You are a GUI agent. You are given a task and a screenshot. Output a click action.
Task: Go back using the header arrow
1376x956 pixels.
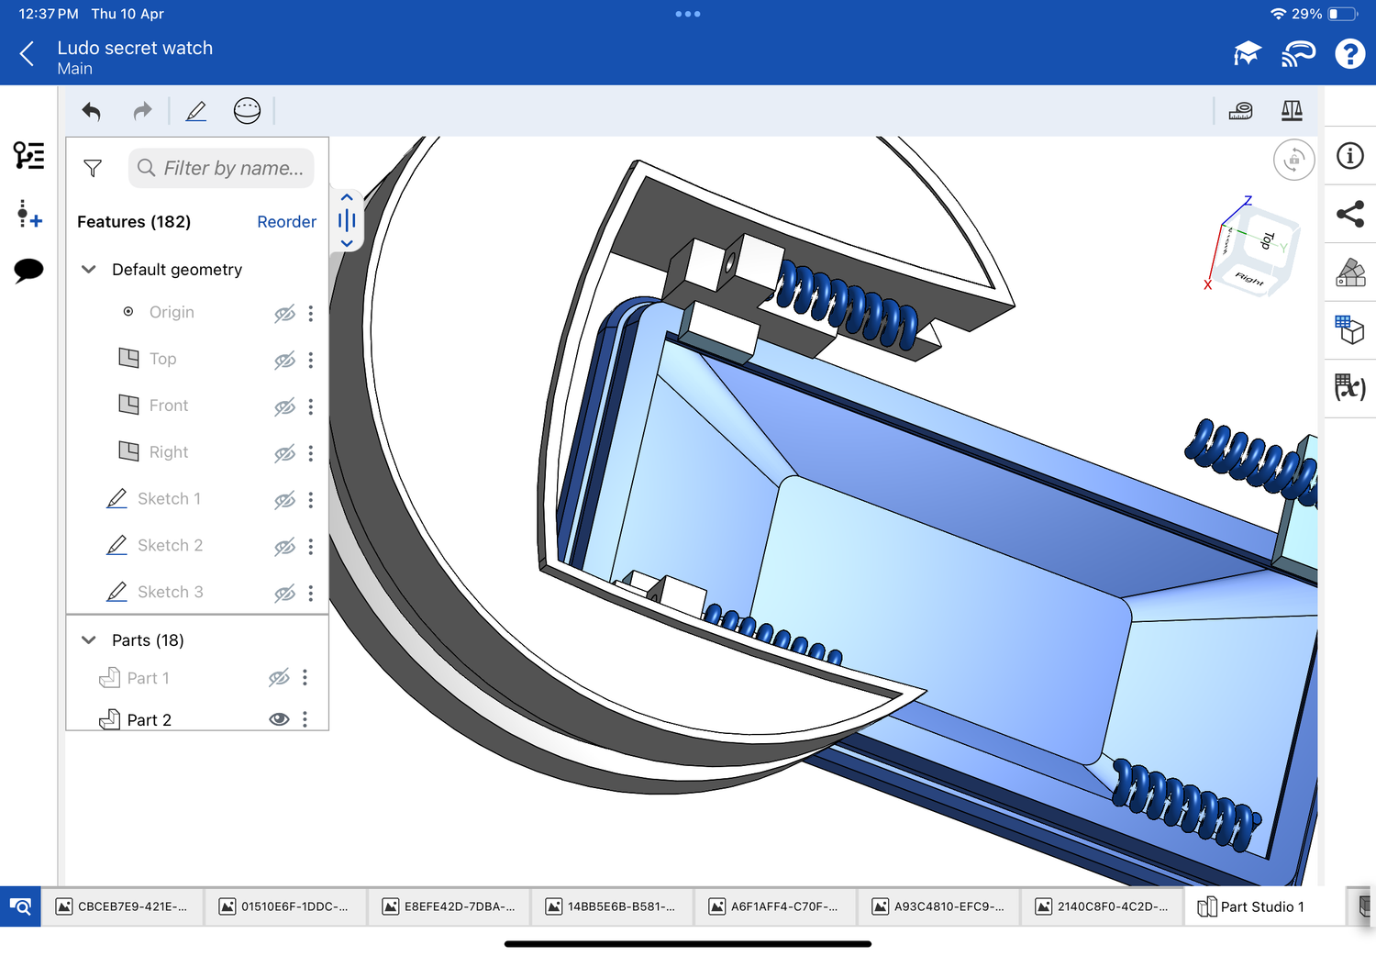coord(28,54)
